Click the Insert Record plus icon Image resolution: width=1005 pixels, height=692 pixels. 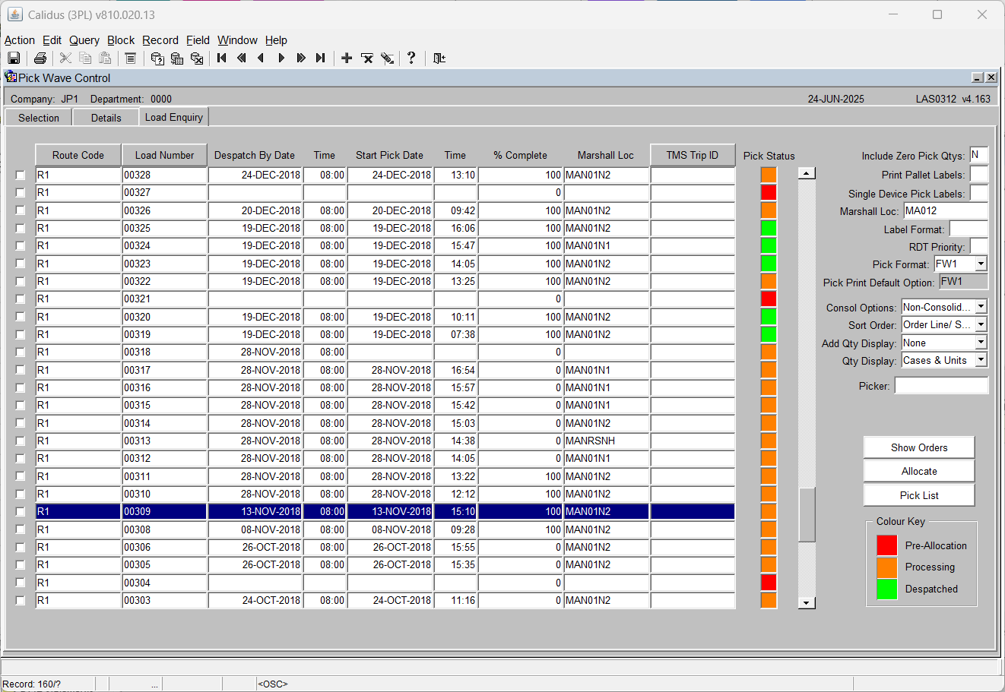(347, 58)
